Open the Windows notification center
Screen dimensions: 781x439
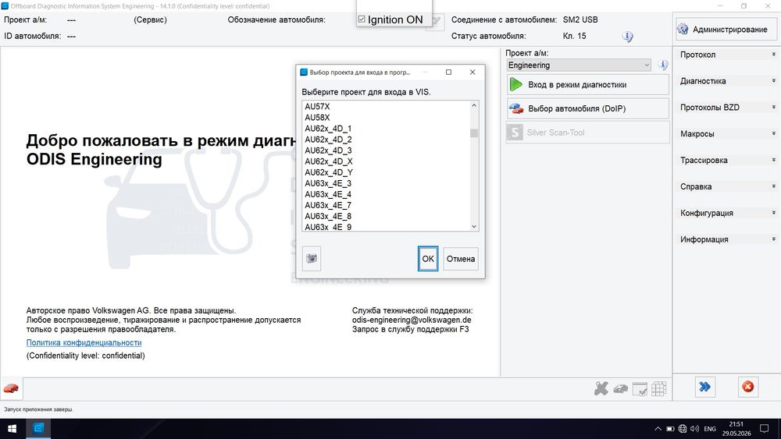tap(764, 429)
